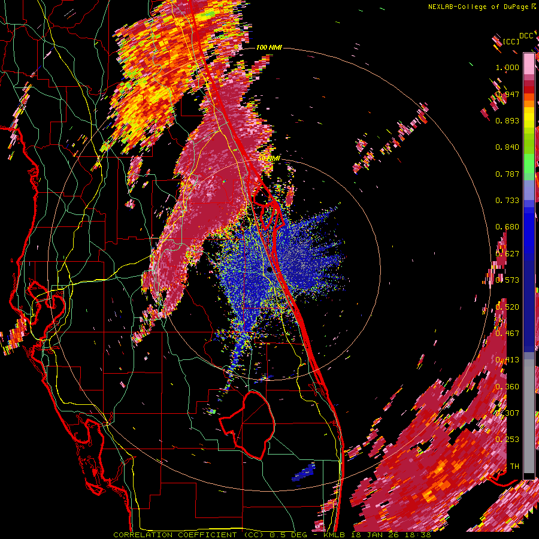The image size is (539, 539).
Task: Click the 0.840 scale label
Action: (507, 147)
